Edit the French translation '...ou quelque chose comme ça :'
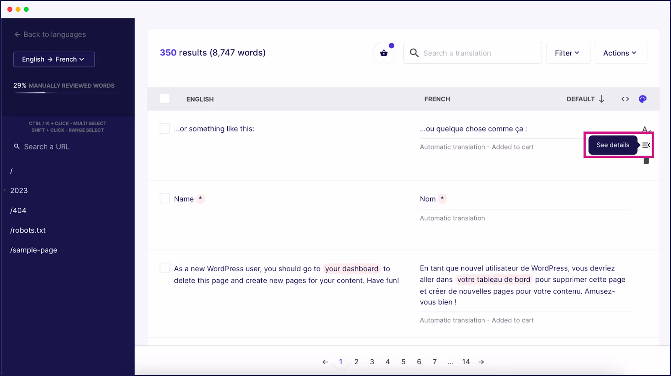This screenshot has width=671, height=376. coord(473,129)
